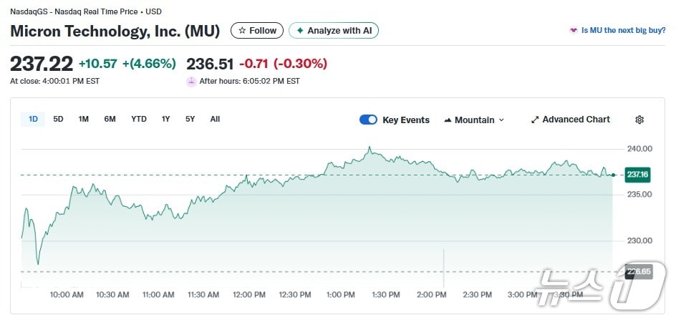
Task: Click sparkle icon in Analyze with AI
Action: (x=300, y=31)
